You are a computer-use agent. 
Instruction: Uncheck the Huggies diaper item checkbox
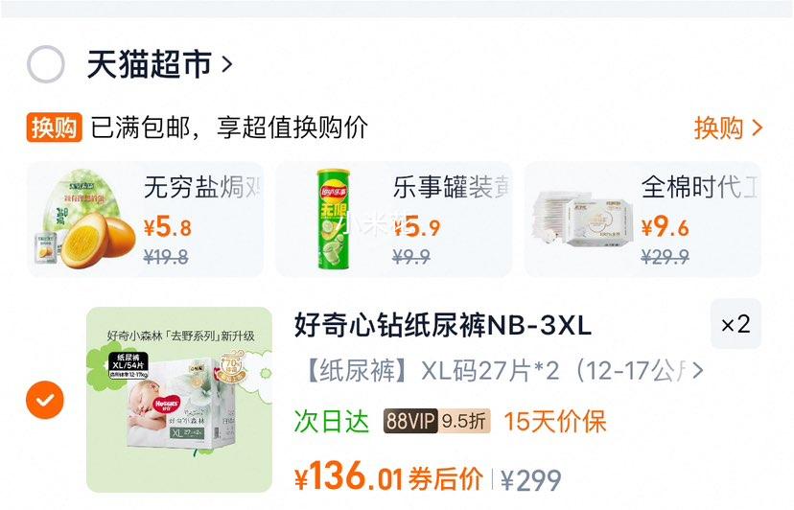(45, 400)
